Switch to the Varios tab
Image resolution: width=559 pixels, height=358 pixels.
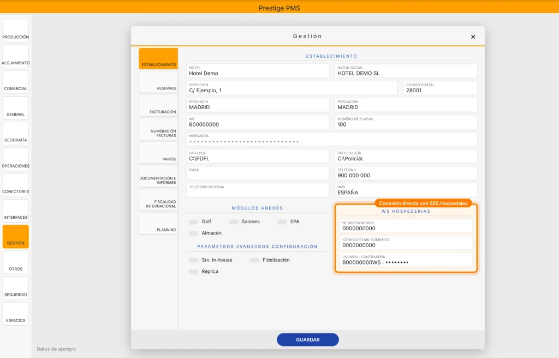pyautogui.click(x=158, y=153)
